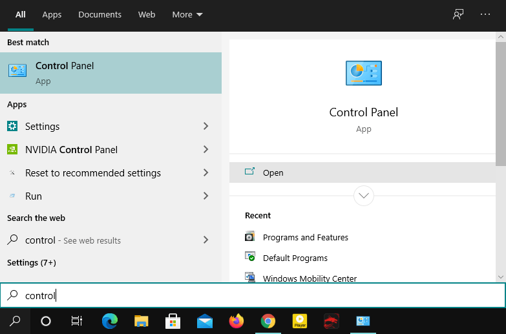Click inside the search box containing control
Image resolution: width=506 pixels, height=334 pixels.
[x=253, y=295]
